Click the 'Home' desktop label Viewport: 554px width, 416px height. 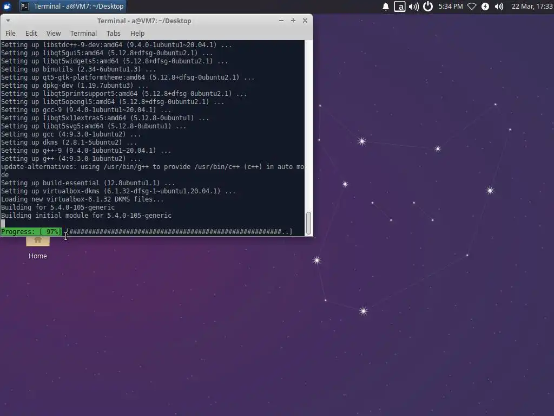(x=38, y=256)
